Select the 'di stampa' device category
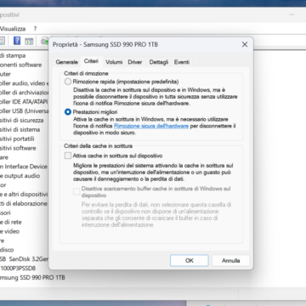Screen dimensions: 306x306 click(13, 55)
